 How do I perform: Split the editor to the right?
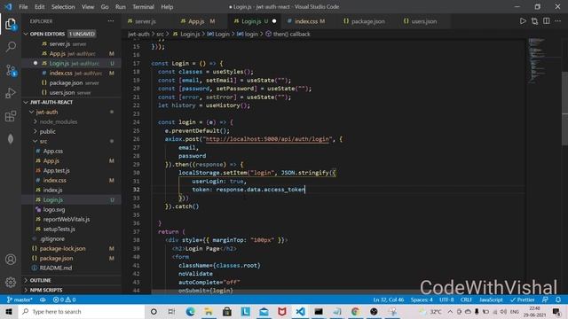[547, 21]
